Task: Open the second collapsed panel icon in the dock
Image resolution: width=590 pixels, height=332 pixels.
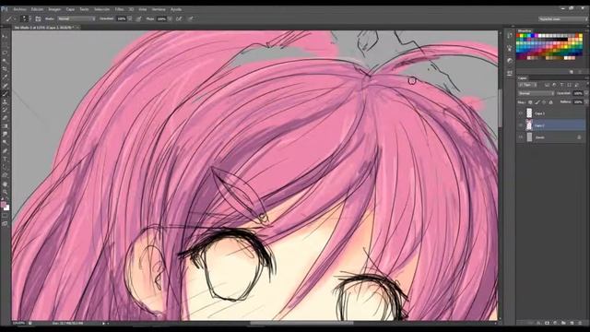Action: (x=510, y=48)
